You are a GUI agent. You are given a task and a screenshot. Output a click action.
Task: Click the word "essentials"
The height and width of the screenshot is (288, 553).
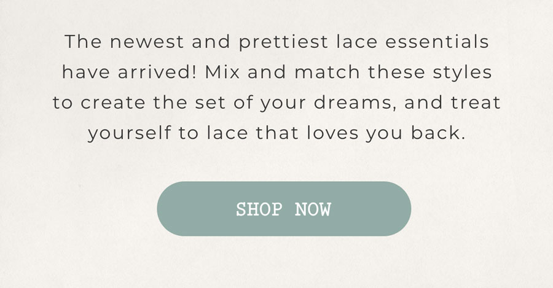[x=437, y=42]
